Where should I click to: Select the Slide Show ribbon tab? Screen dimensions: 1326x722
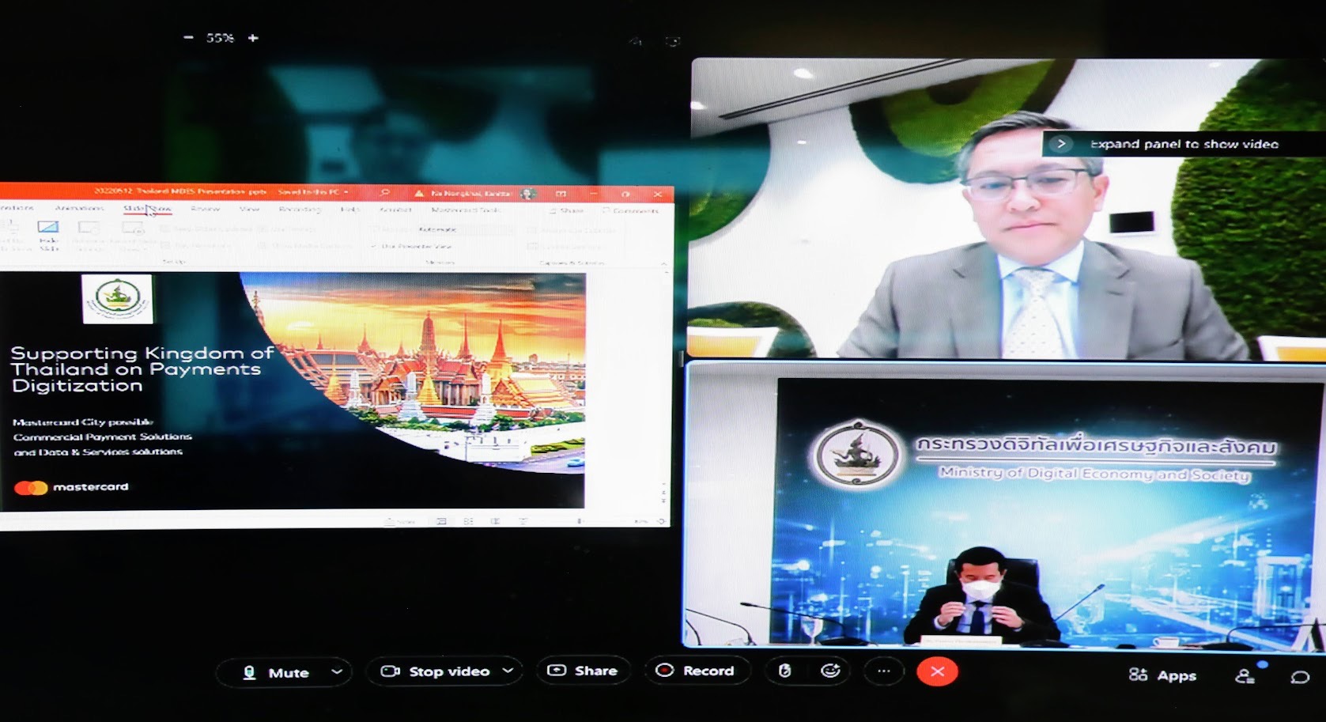[147, 209]
